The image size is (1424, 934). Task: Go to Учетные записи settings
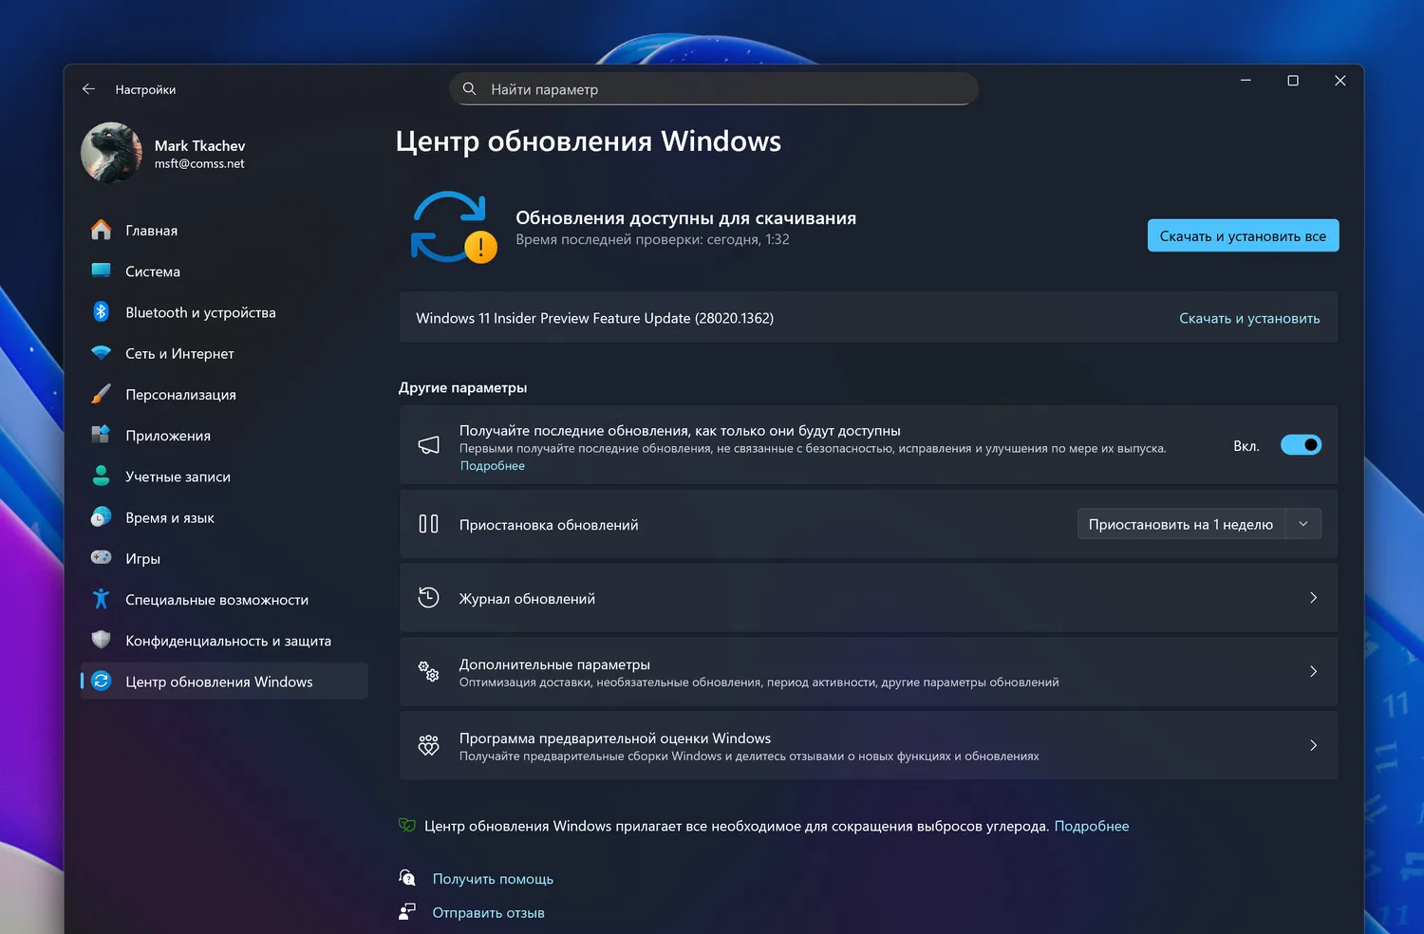click(x=178, y=476)
